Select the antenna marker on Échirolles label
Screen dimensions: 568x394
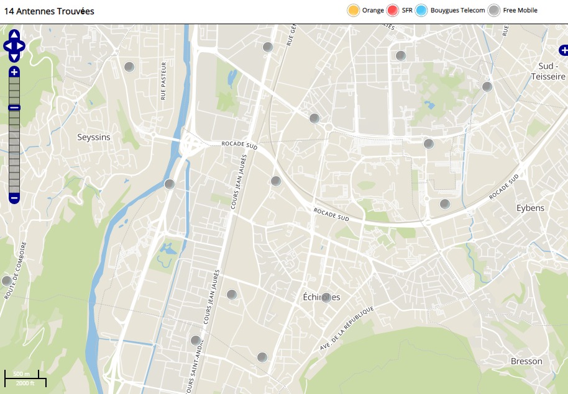[x=326, y=297]
